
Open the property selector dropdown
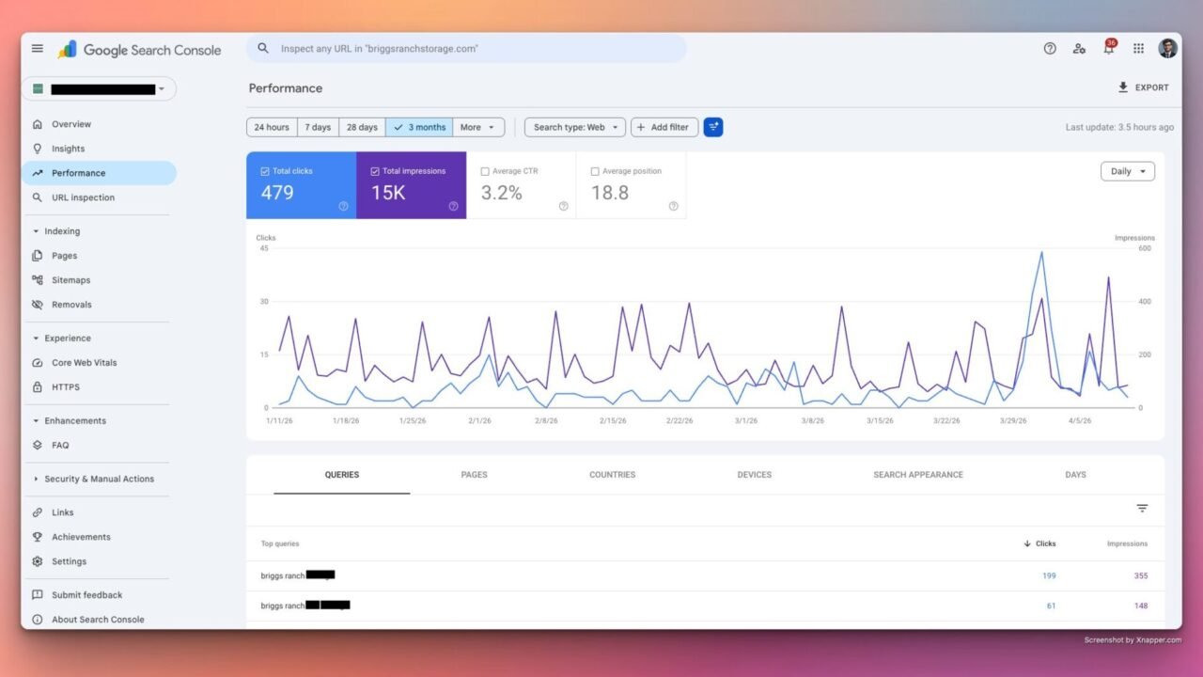pos(99,89)
